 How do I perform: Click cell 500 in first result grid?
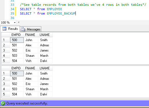[x=17, y=40]
